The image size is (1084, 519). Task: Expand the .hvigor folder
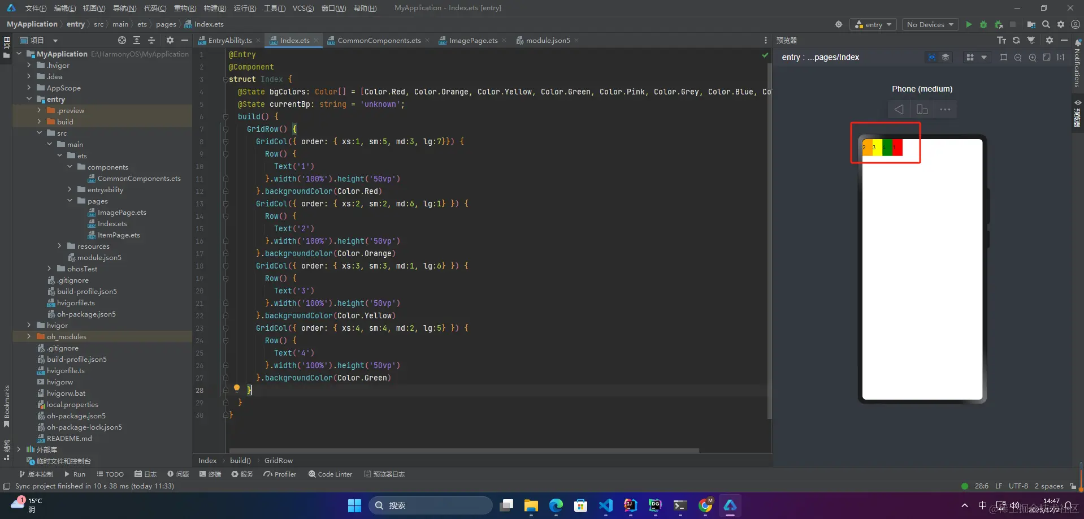point(29,65)
